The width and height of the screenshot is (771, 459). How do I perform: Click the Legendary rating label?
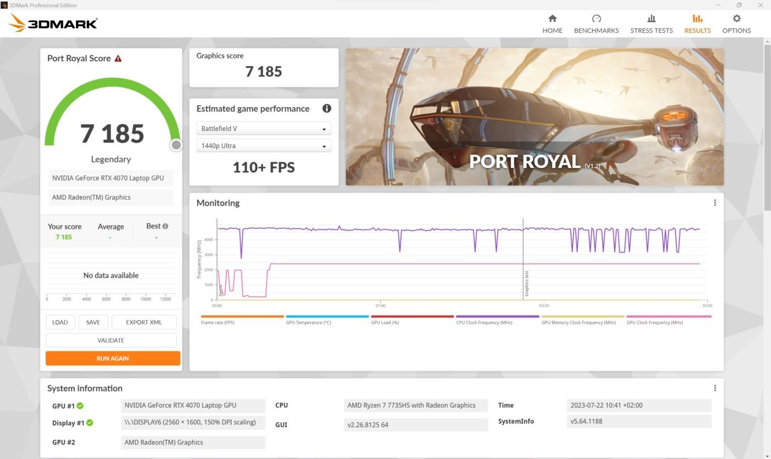pos(111,159)
